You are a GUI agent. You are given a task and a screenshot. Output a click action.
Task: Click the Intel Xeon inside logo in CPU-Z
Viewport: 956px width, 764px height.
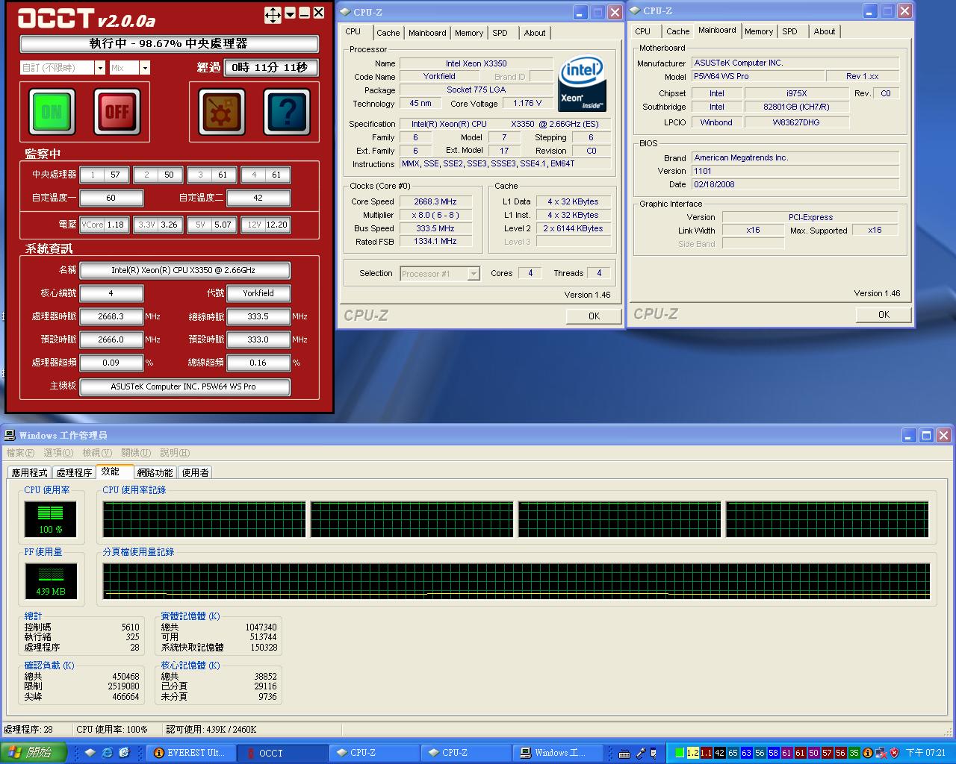tap(582, 84)
